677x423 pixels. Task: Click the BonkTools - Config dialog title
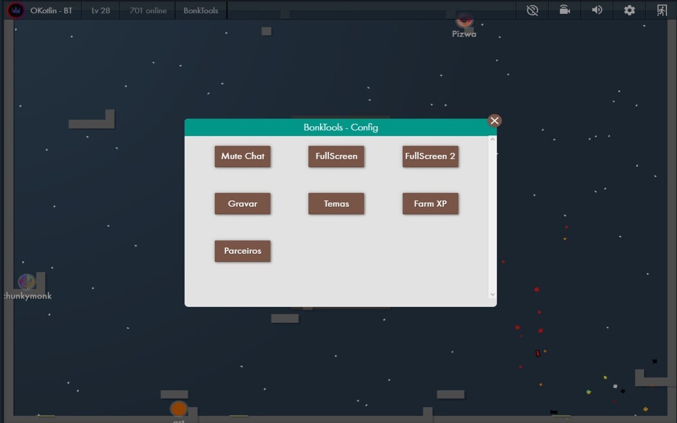[x=341, y=127]
